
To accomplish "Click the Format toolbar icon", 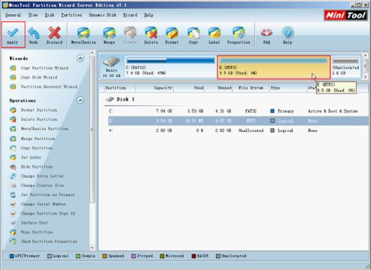I will [172, 33].
